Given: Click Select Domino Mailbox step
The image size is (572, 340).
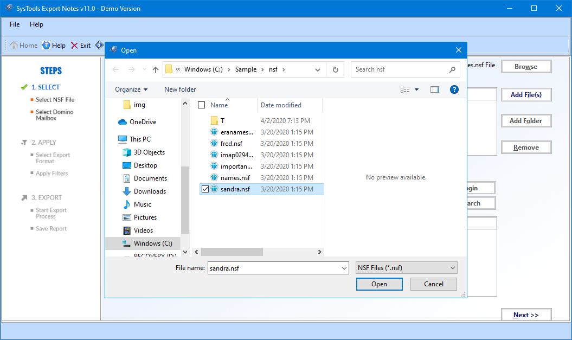Looking at the screenshot, I should coord(54,115).
